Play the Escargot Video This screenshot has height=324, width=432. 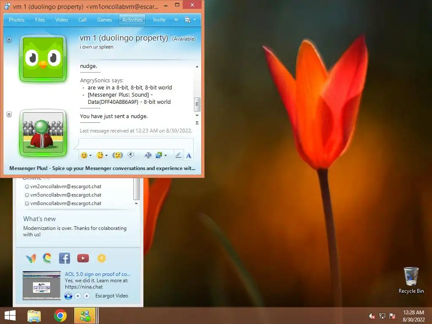click(68, 296)
